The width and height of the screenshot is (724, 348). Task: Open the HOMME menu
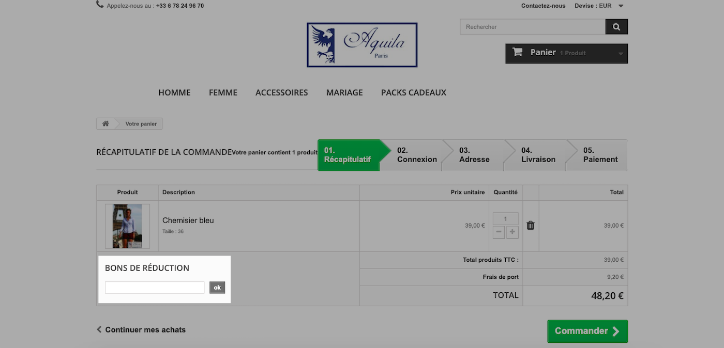coord(174,92)
